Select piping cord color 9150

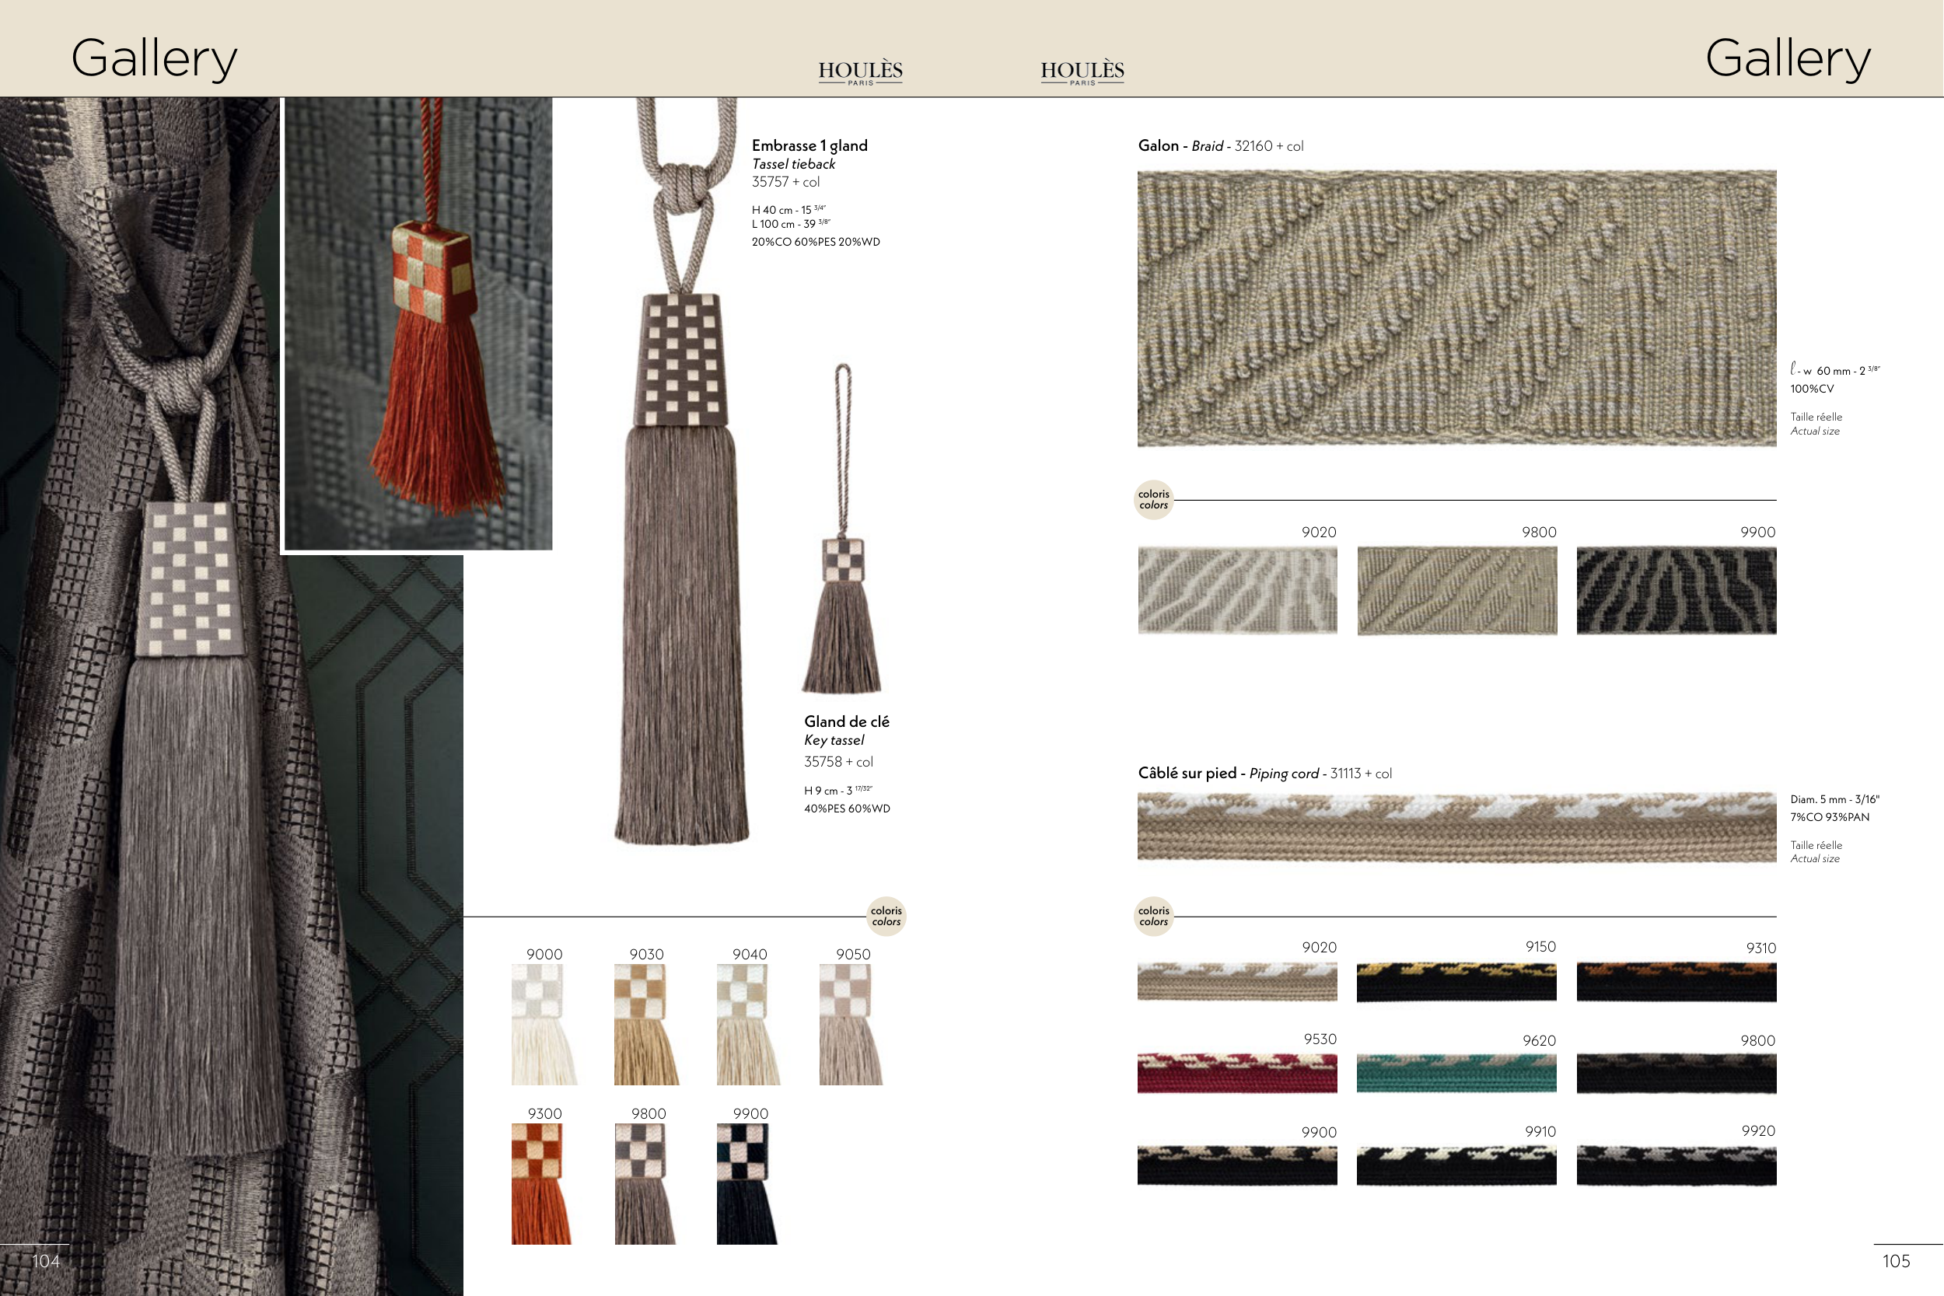point(1456,982)
